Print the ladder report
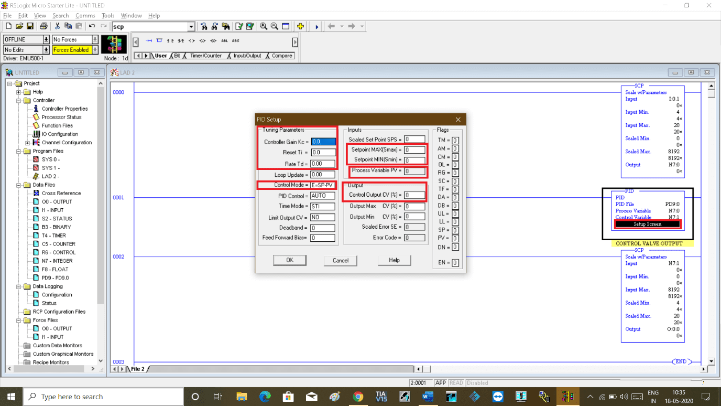The height and width of the screenshot is (406, 721). 43,26
